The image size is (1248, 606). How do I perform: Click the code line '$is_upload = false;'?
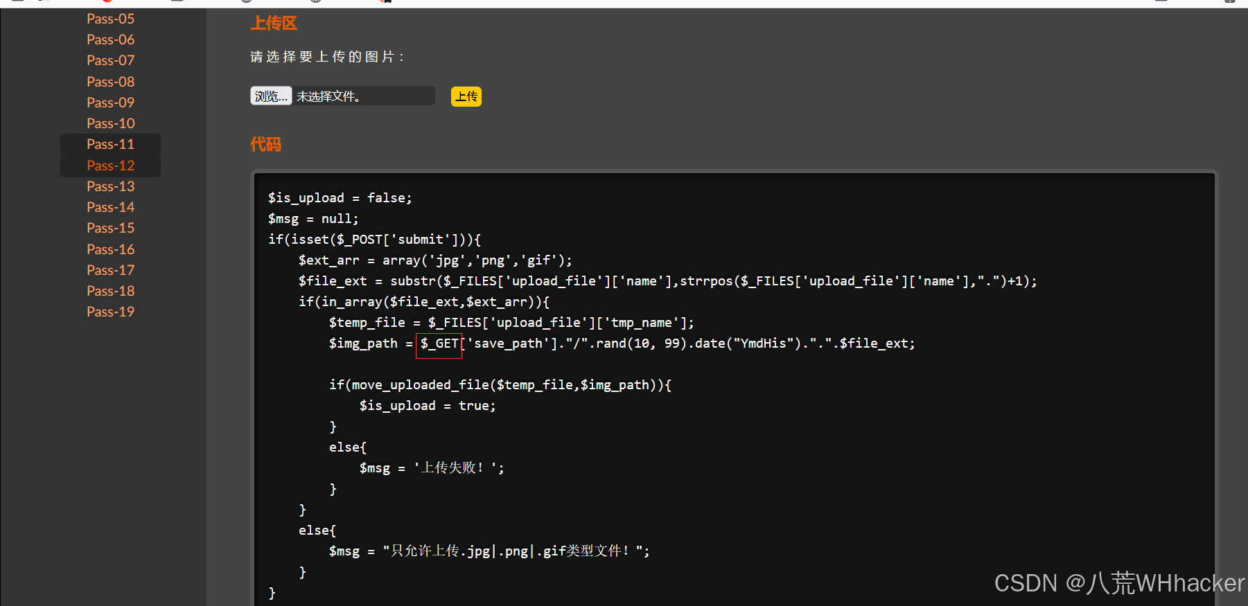pyautogui.click(x=340, y=198)
